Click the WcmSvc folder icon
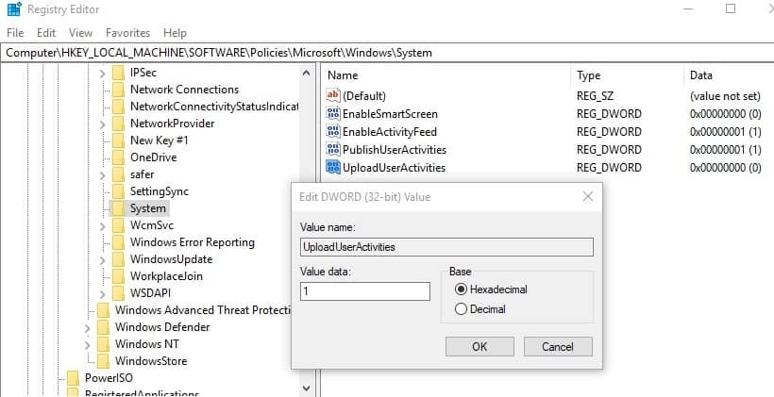 coord(118,225)
